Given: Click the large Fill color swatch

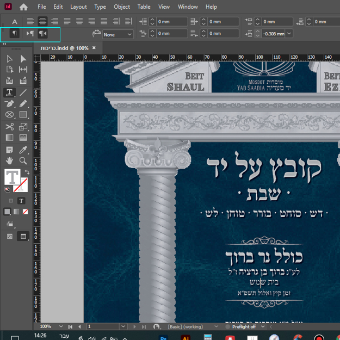Looking at the screenshot, I should coord(13,177).
